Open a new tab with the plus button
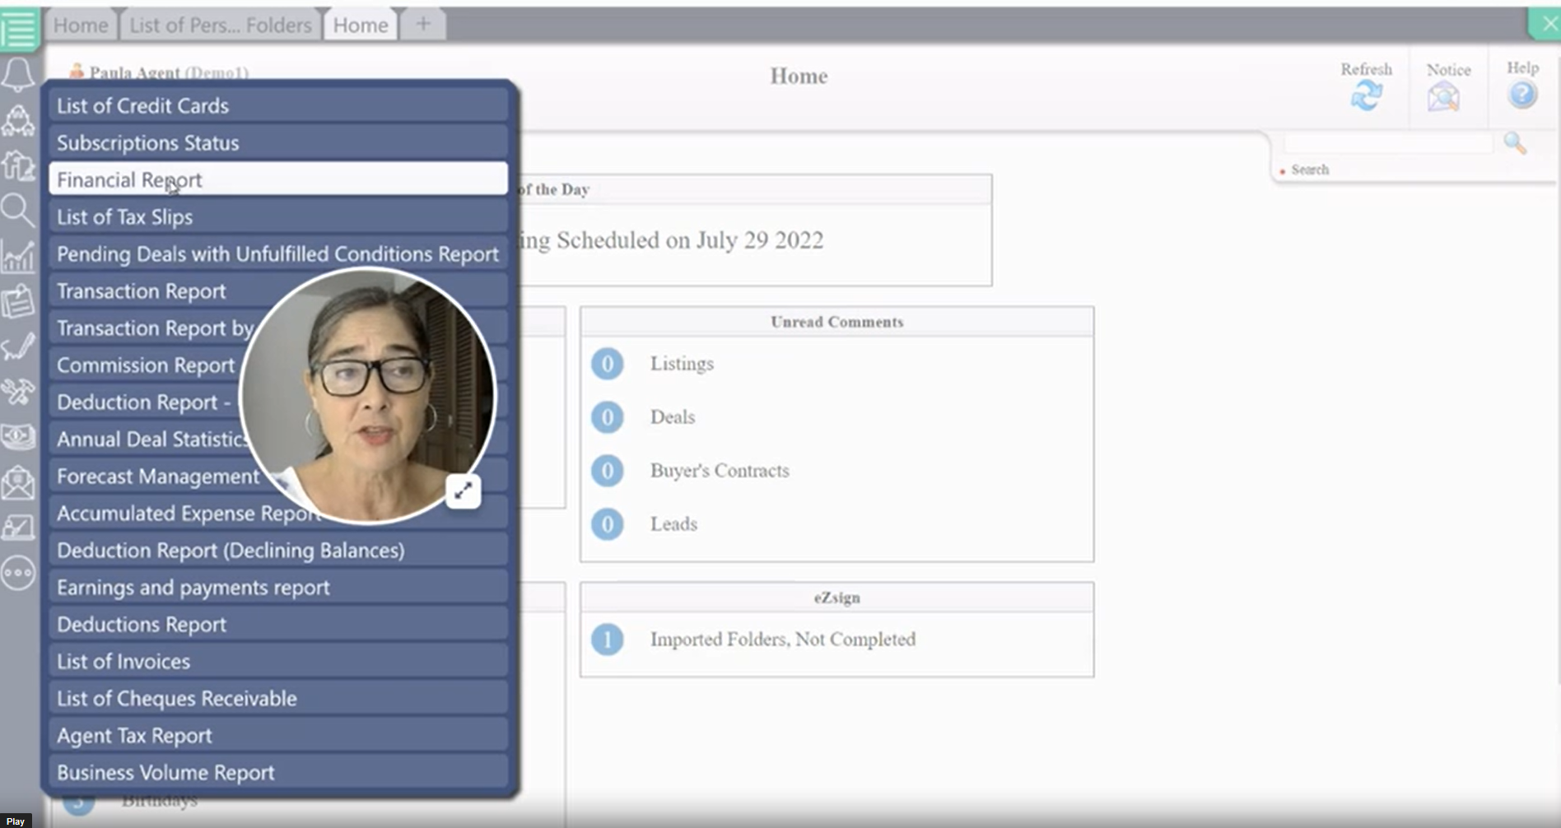1561x828 pixels. click(422, 23)
